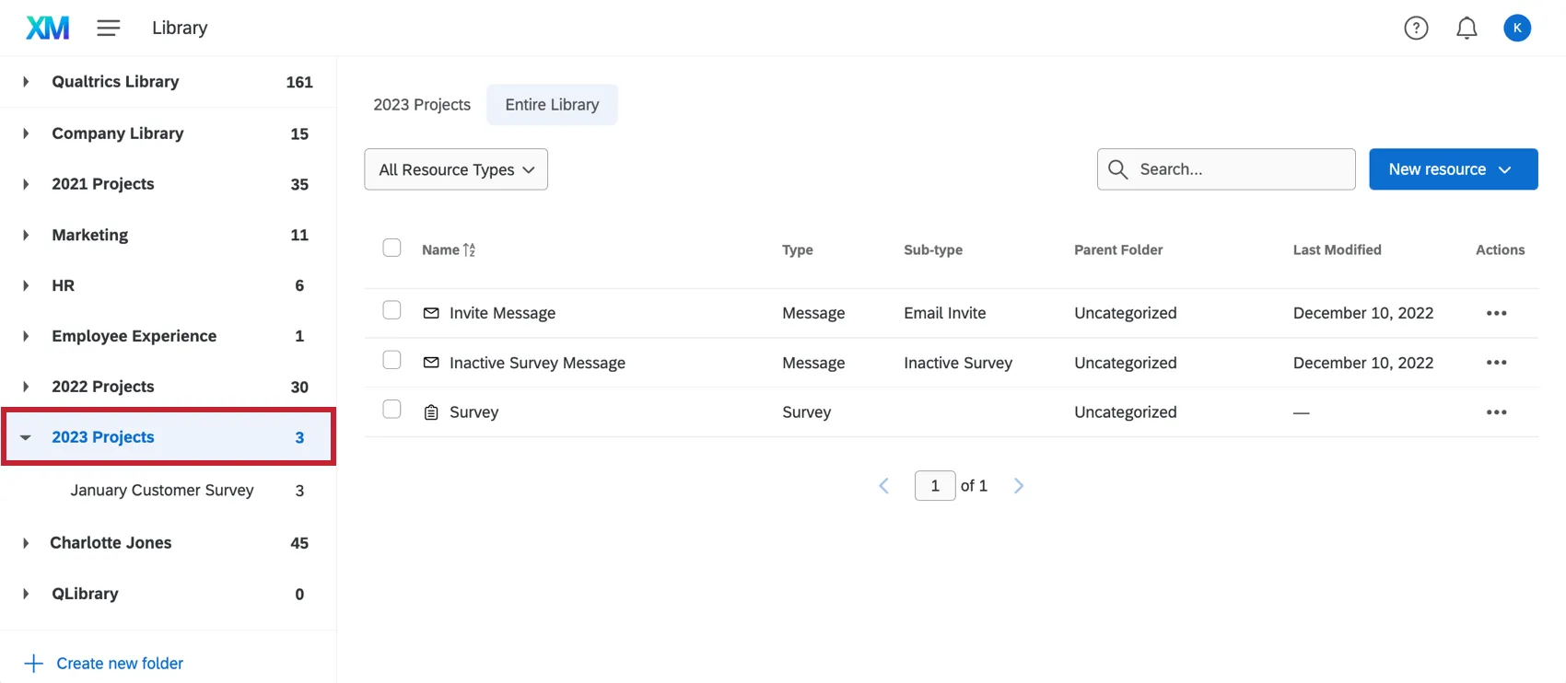Screen dimensions: 1566x683
Task: Tick the select-all checkbox in header
Action: coord(391,248)
